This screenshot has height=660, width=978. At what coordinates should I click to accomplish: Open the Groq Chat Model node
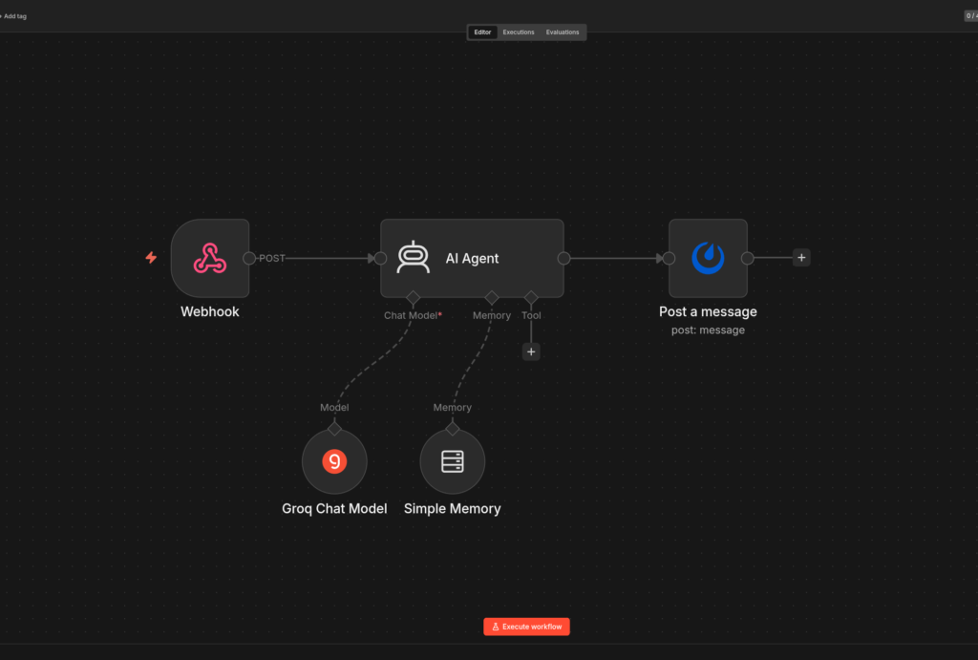[x=334, y=461]
